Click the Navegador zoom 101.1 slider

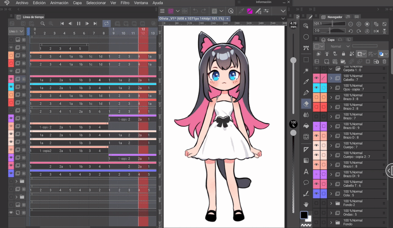[x=330, y=24]
